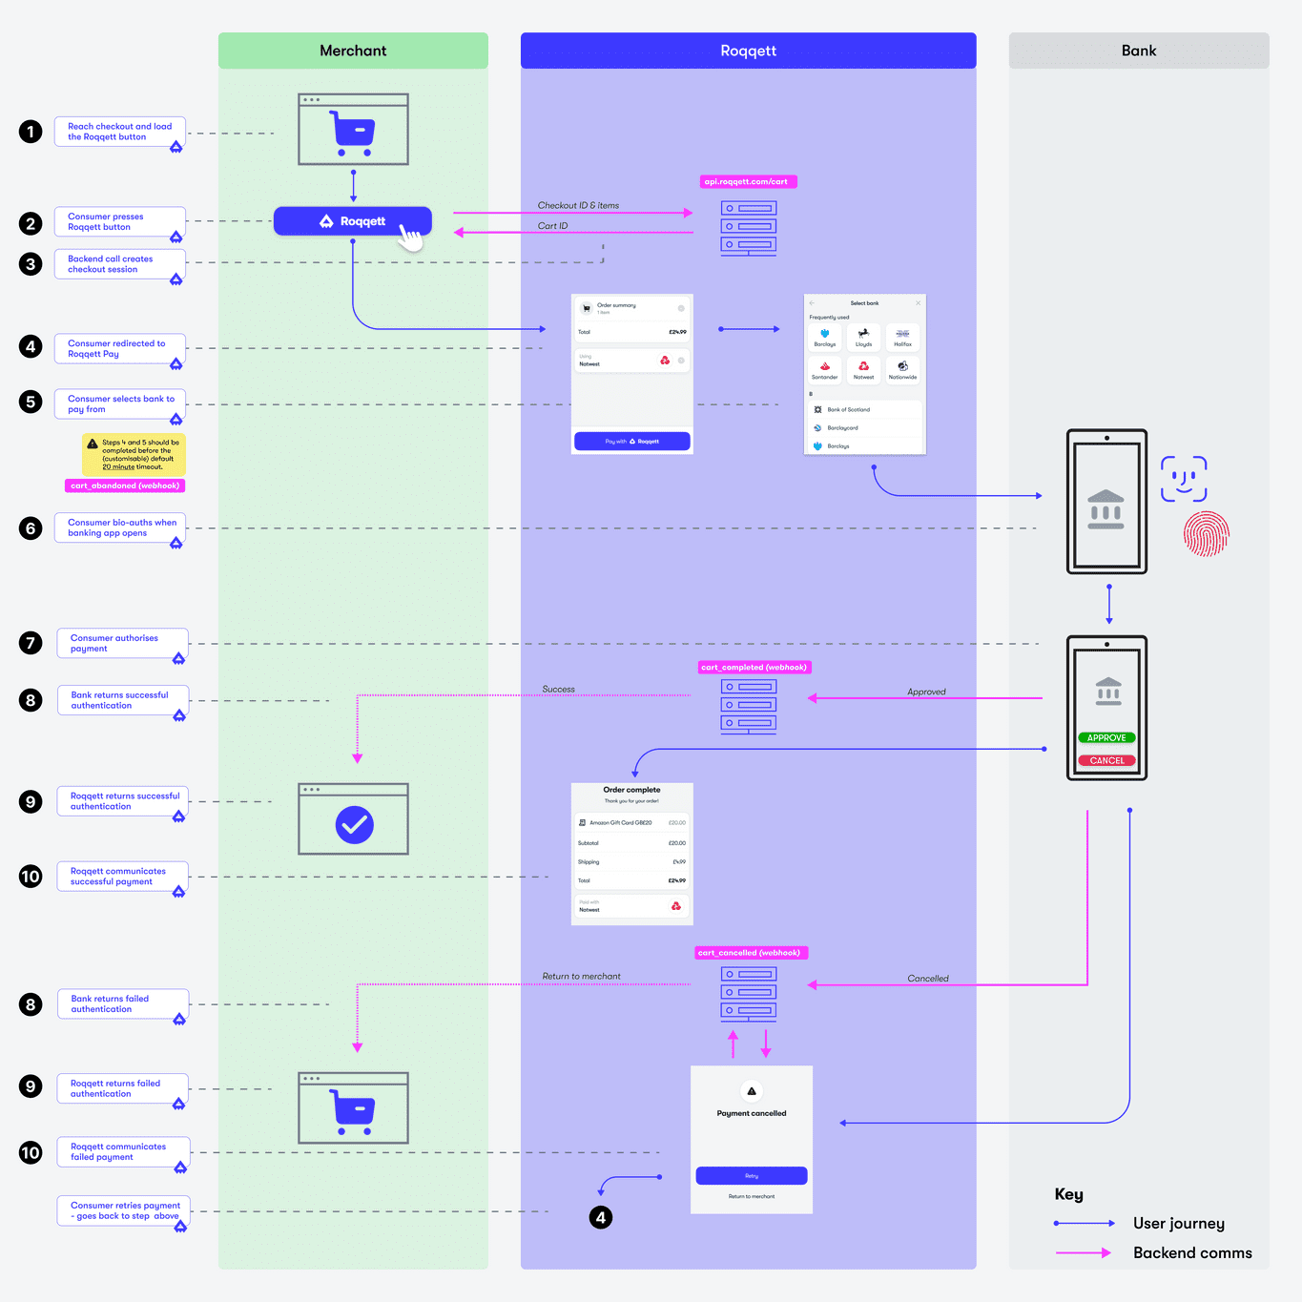Select the Roqqett column header

748,51
